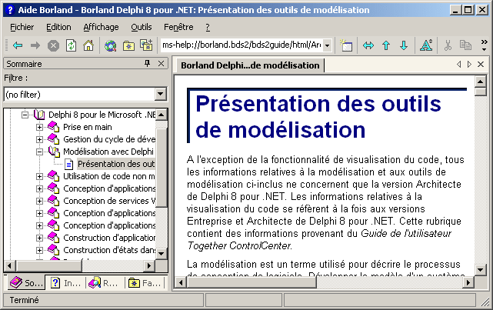Go back with the left arrow toolbar icon
Screen dimensions: 493x310
point(18,45)
